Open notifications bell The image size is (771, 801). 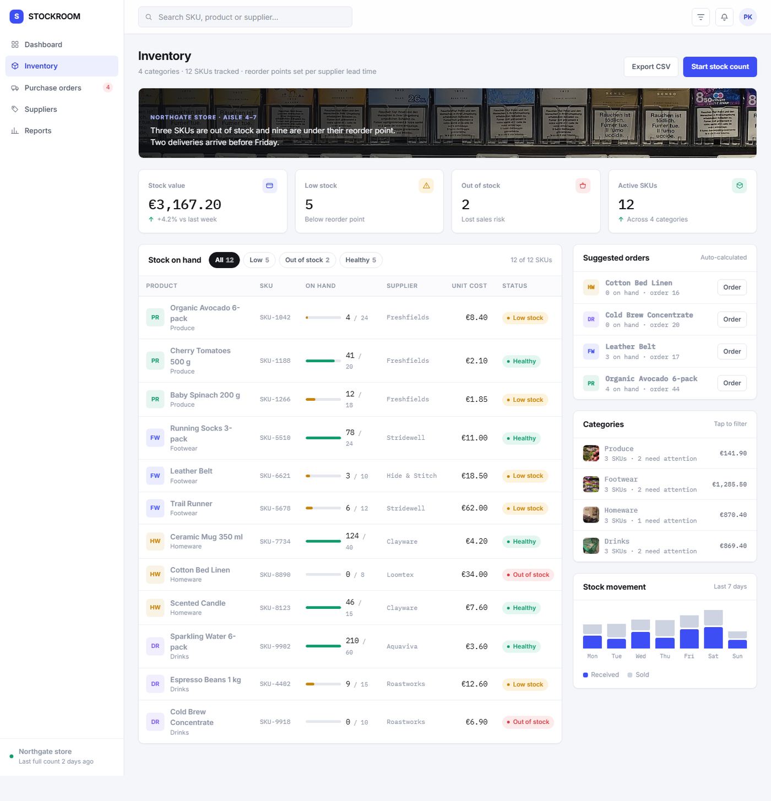[x=724, y=17]
